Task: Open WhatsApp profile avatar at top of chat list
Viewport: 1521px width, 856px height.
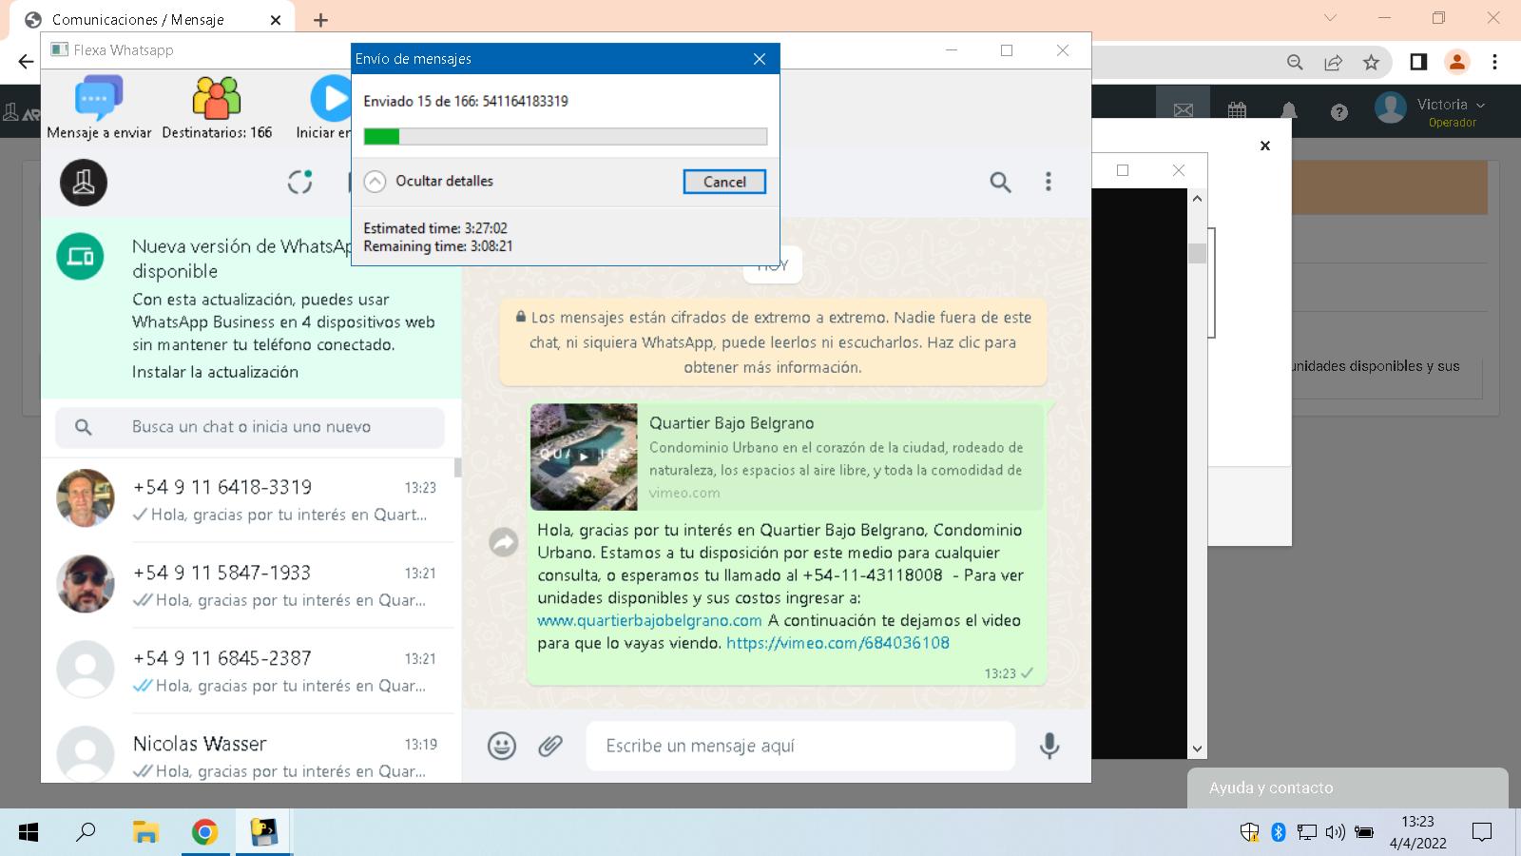Action: [x=84, y=183]
